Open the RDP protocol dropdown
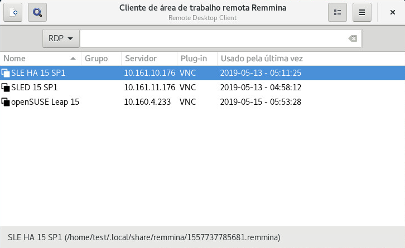Viewport: 405px width, 248px height. click(x=61, y=38)
